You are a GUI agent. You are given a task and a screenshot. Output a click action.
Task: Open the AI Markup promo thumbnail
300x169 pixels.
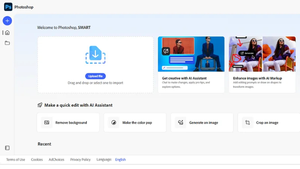pos(262,54)
